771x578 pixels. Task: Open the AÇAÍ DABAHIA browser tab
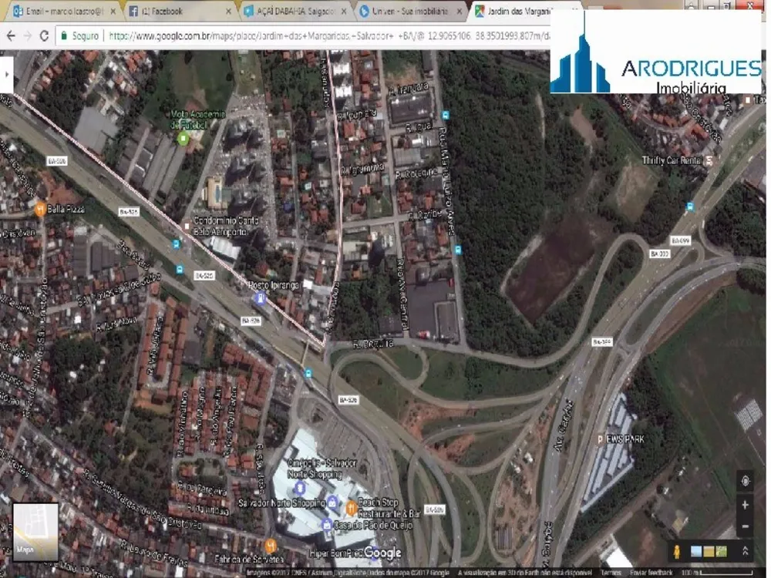pos(295,11)
